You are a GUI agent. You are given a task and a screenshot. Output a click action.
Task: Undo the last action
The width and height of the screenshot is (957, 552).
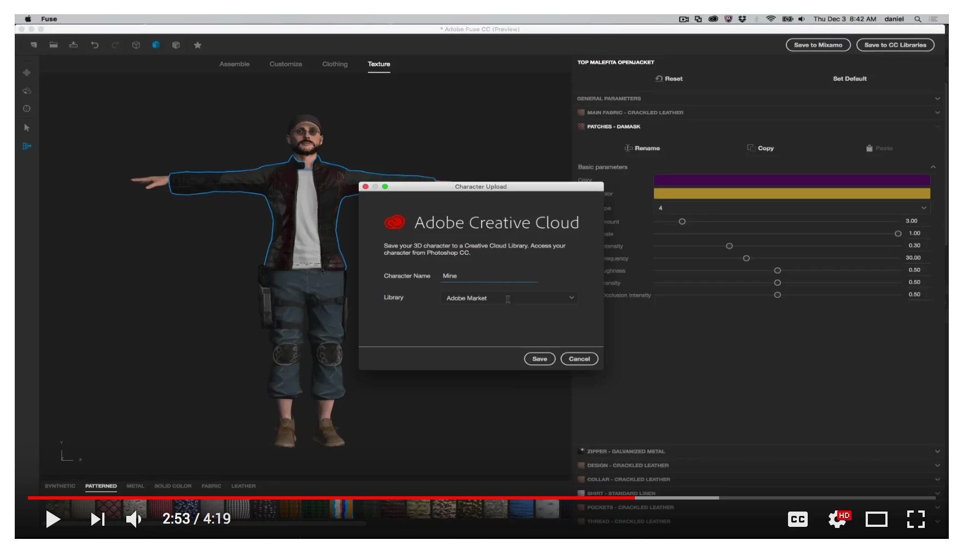[x=95, y=45]
